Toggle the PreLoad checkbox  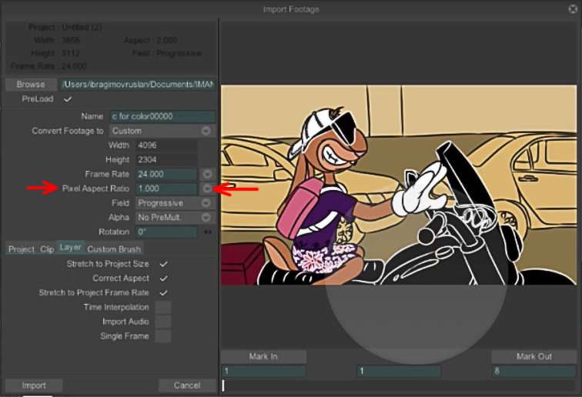pos(68,99)
